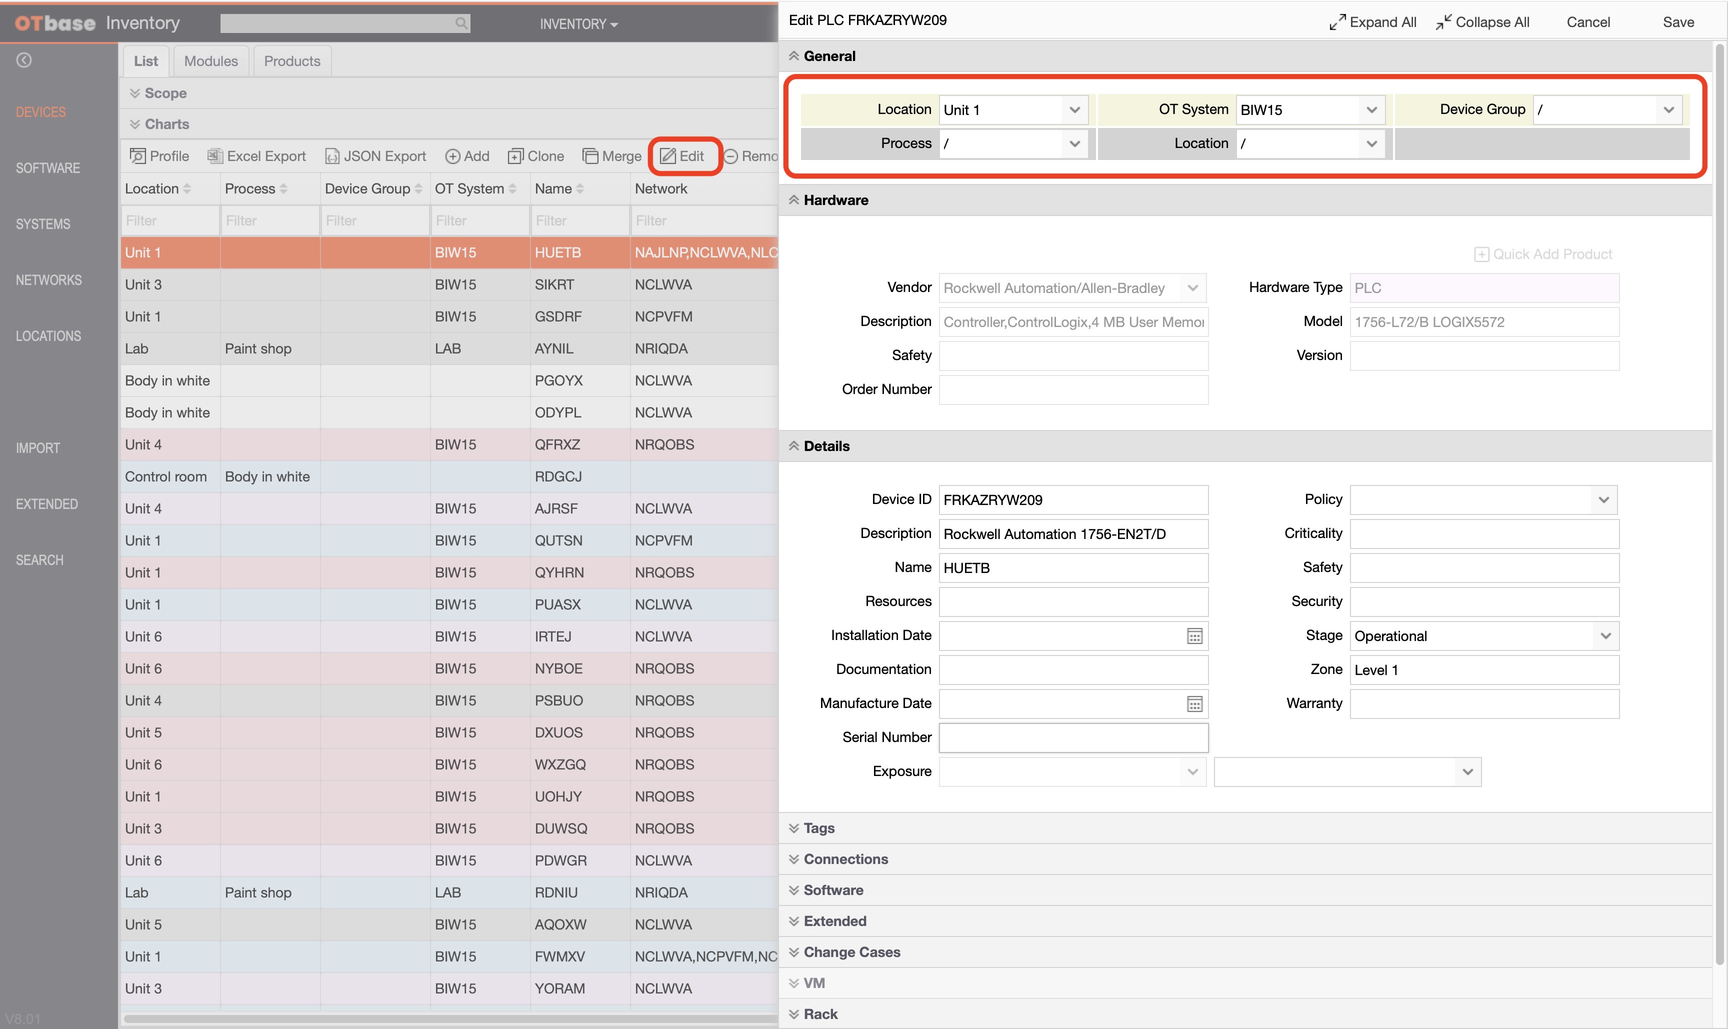Click Expand All sections
The image size is (1728, 1029).
click(x=1372, y=22)
